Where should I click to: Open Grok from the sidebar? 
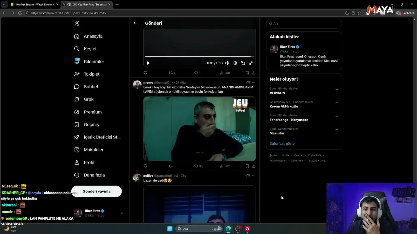(84, 99)
